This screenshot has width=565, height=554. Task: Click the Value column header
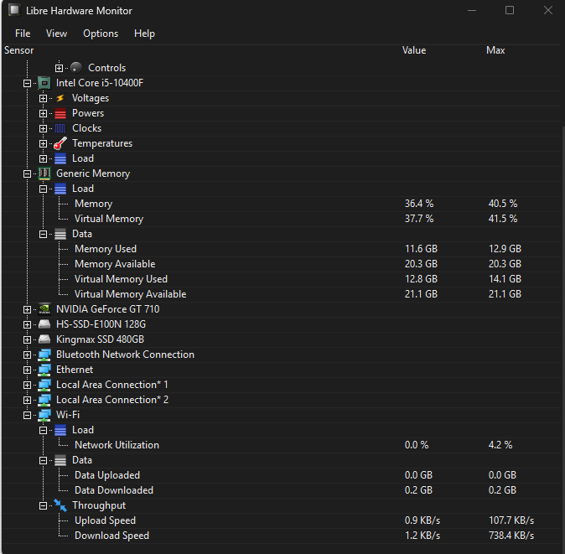pyautogui.click(x=414, y=50)
